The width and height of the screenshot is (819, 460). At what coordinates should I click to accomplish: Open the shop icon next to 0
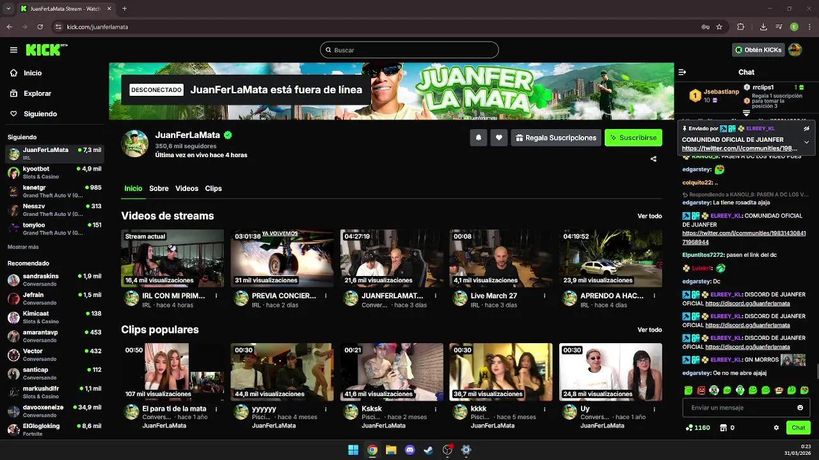click(724, 427)
